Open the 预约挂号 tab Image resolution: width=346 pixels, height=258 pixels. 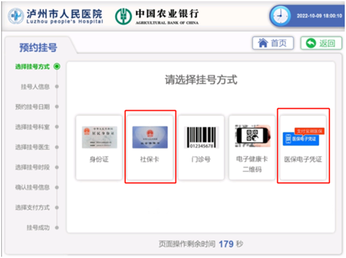pyautogui.click(x=38, y=47)
